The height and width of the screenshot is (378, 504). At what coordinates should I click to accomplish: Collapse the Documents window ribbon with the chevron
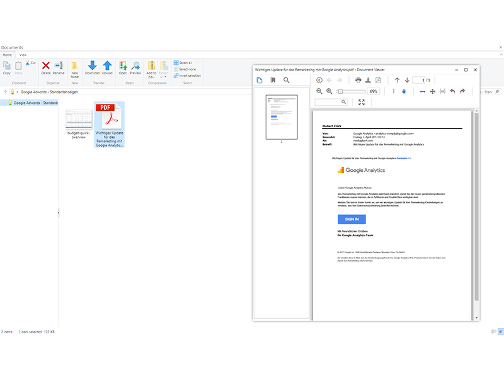501,55
